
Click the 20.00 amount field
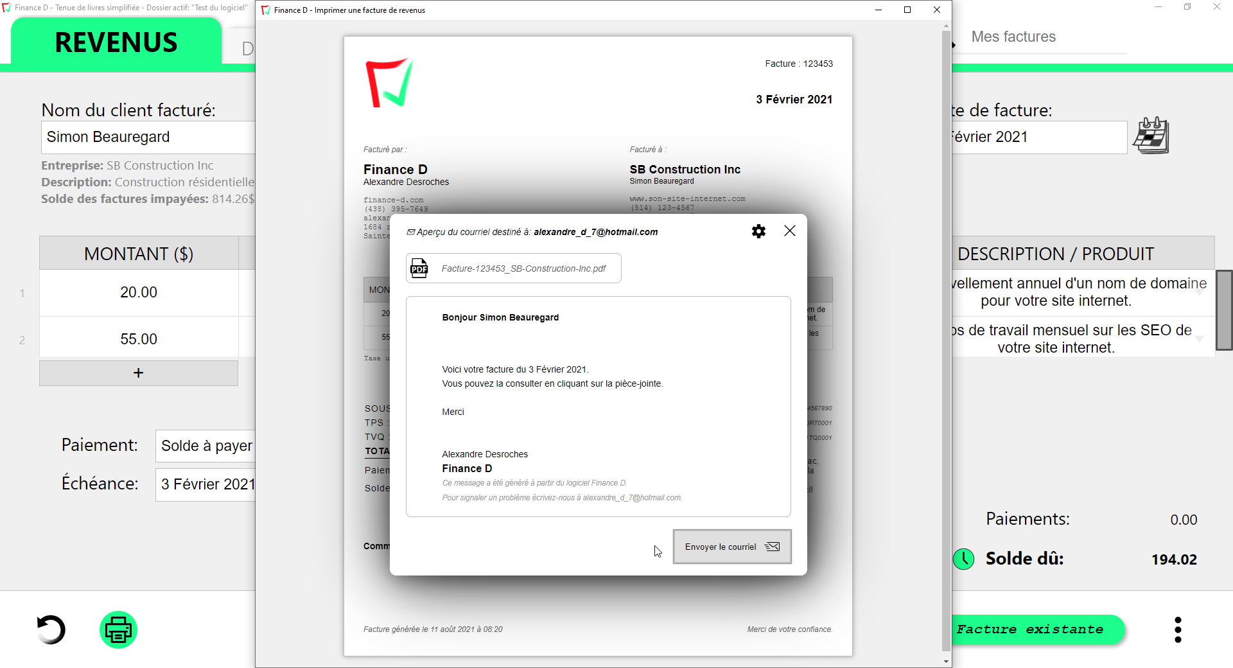coord(138,292)
